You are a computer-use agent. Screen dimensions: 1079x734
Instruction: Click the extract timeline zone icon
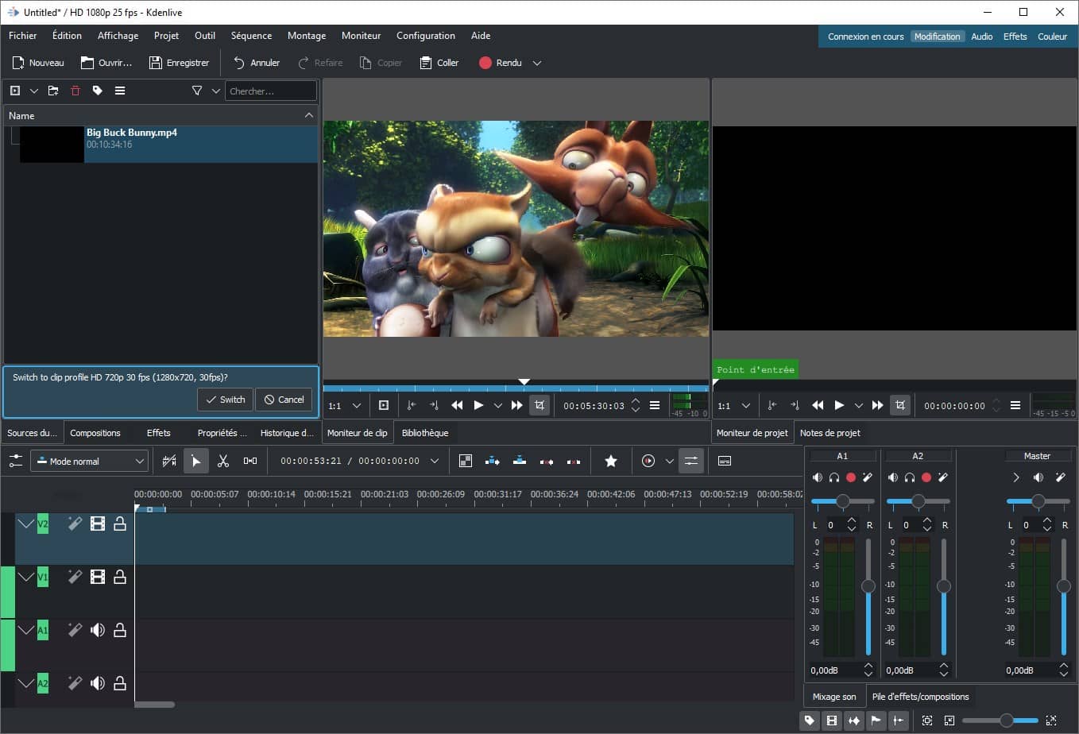(x=547, y=461)
